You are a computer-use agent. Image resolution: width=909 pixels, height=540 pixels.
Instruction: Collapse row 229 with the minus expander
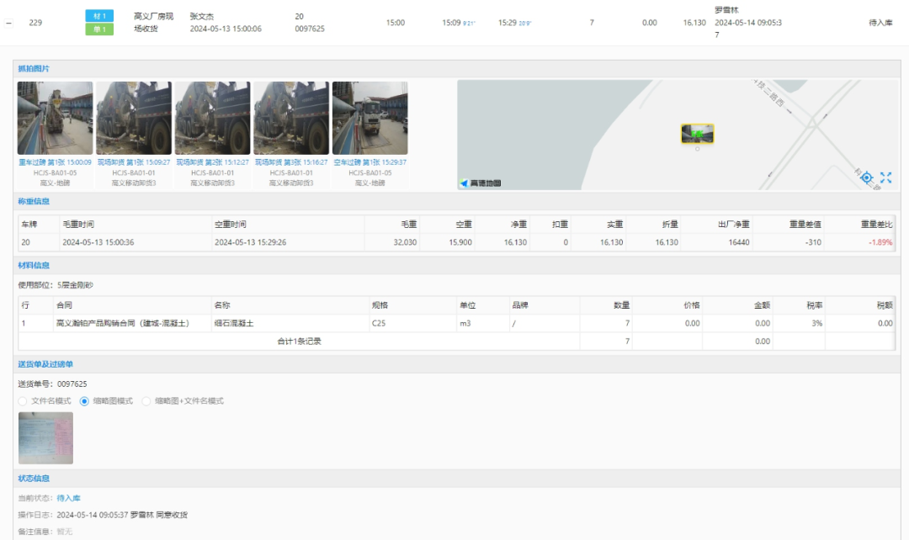click(8, 23)
